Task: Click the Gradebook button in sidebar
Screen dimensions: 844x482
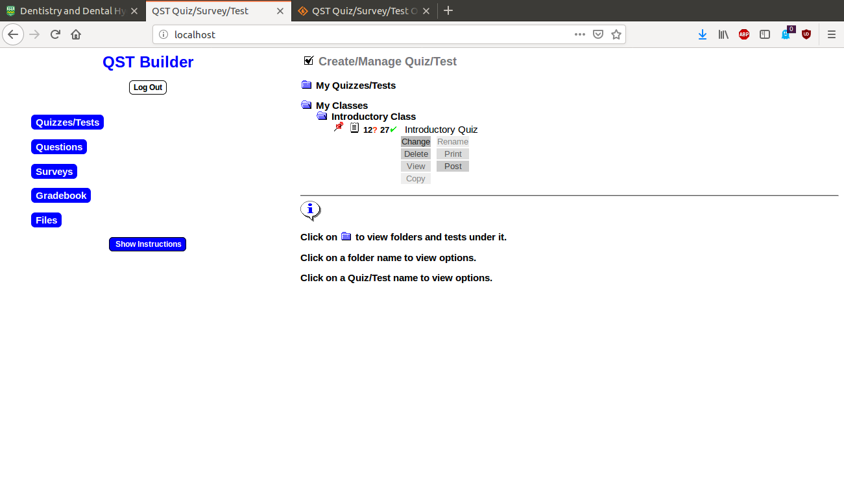Action: point(61,196)
